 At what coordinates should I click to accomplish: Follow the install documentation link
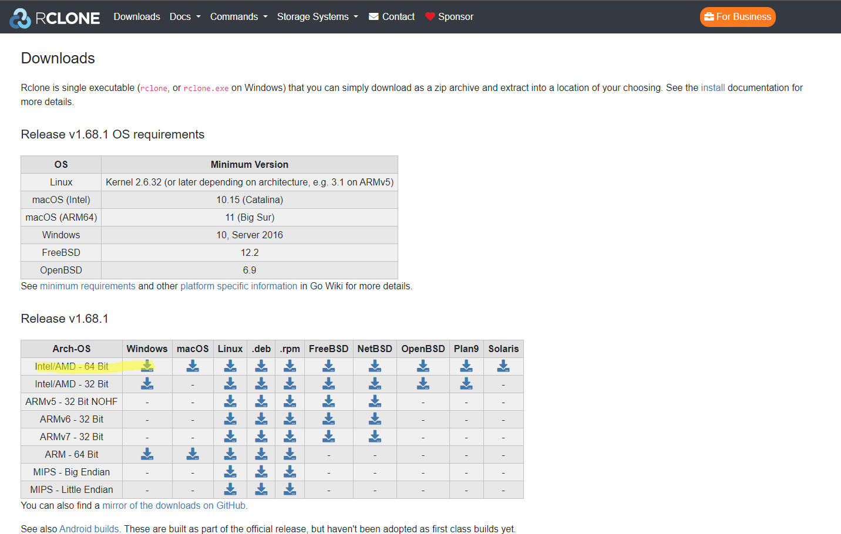713,87
